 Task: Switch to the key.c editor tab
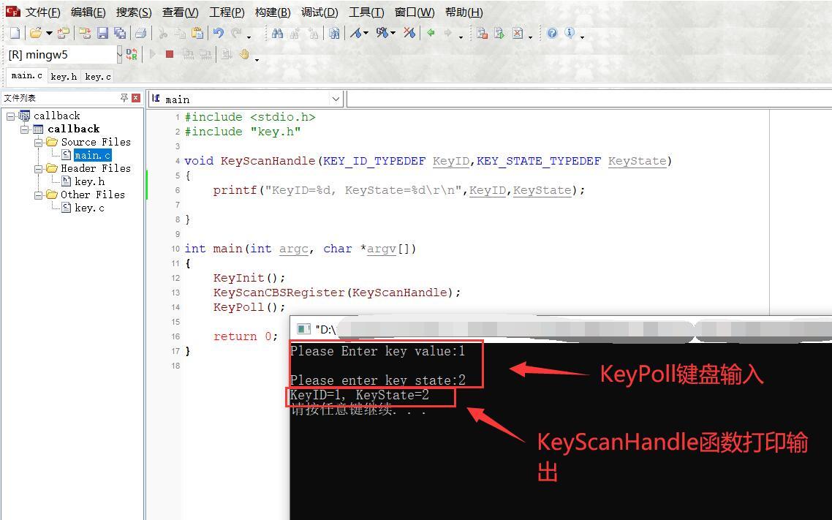click(98, 76)
